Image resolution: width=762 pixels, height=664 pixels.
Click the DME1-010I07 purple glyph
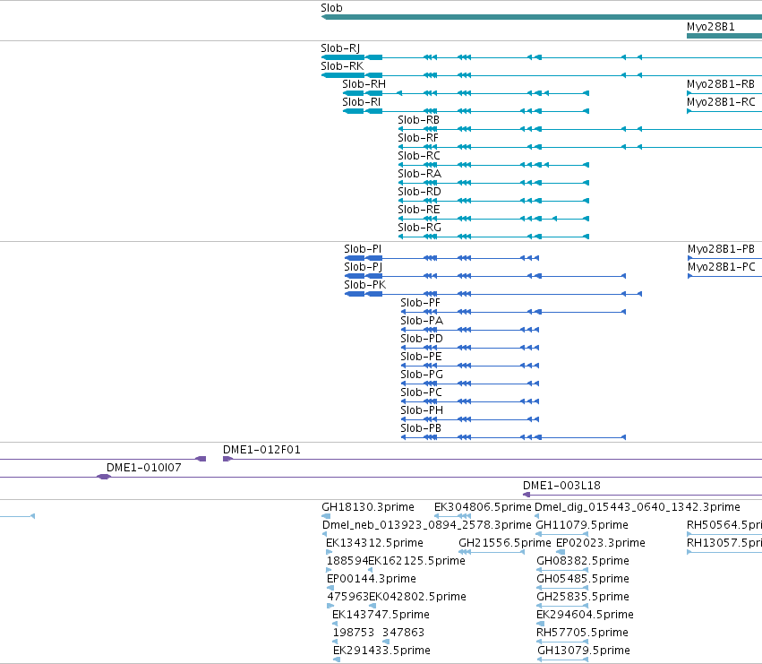(104, 477)
